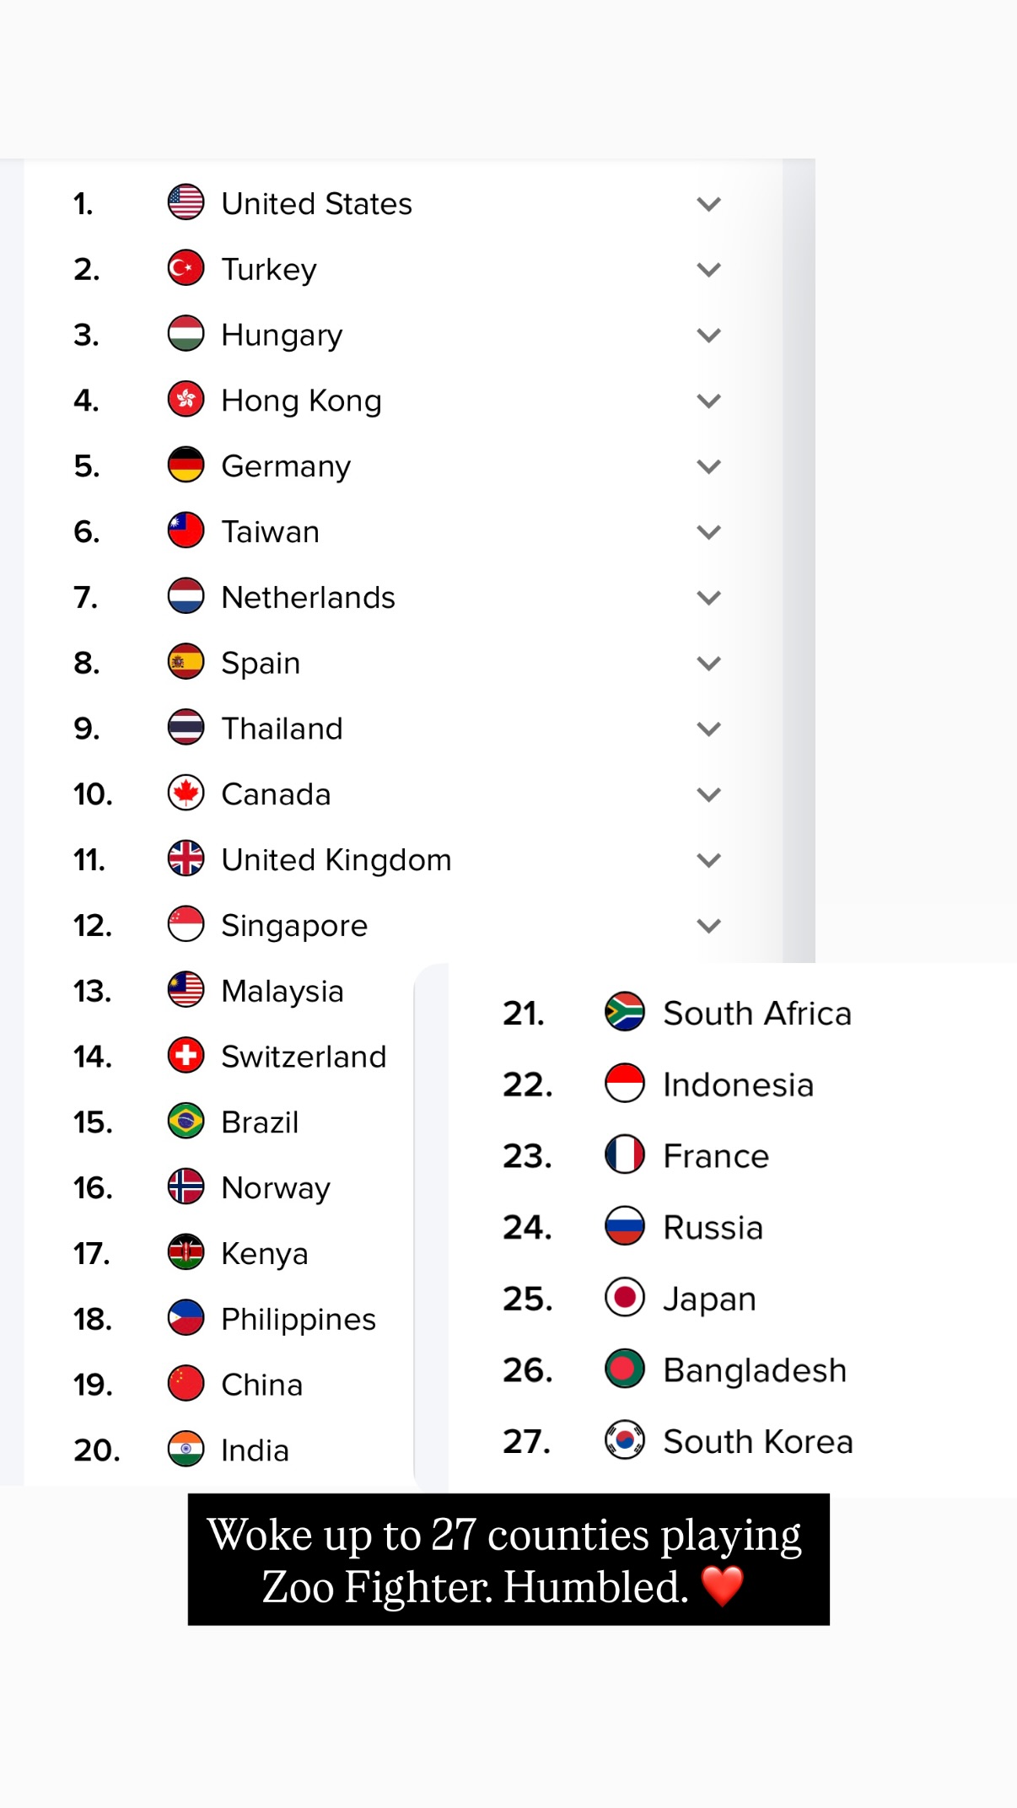Expand the United States row chevron
Viewport: 1017px width, 1808px height.
click(709, 204)
